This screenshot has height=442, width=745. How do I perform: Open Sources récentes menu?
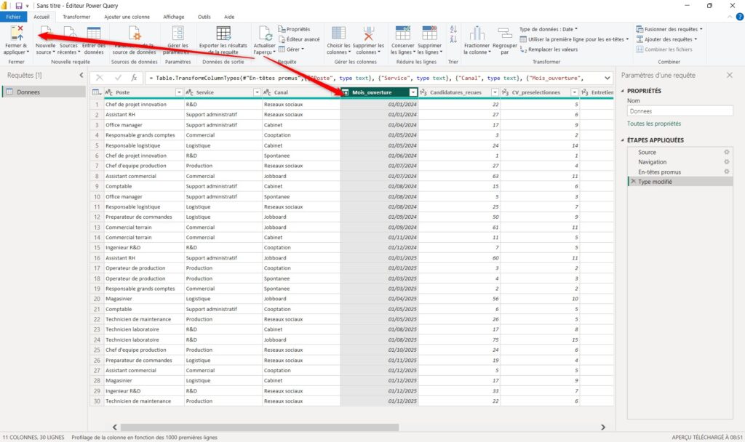[69, 41]
